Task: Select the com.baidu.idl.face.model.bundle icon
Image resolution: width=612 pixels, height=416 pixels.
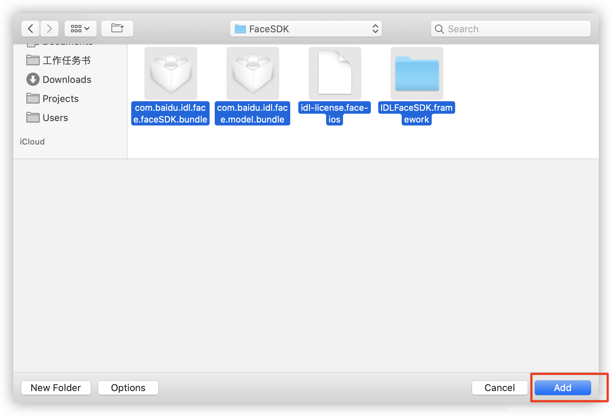Action: tap(253, 73)
